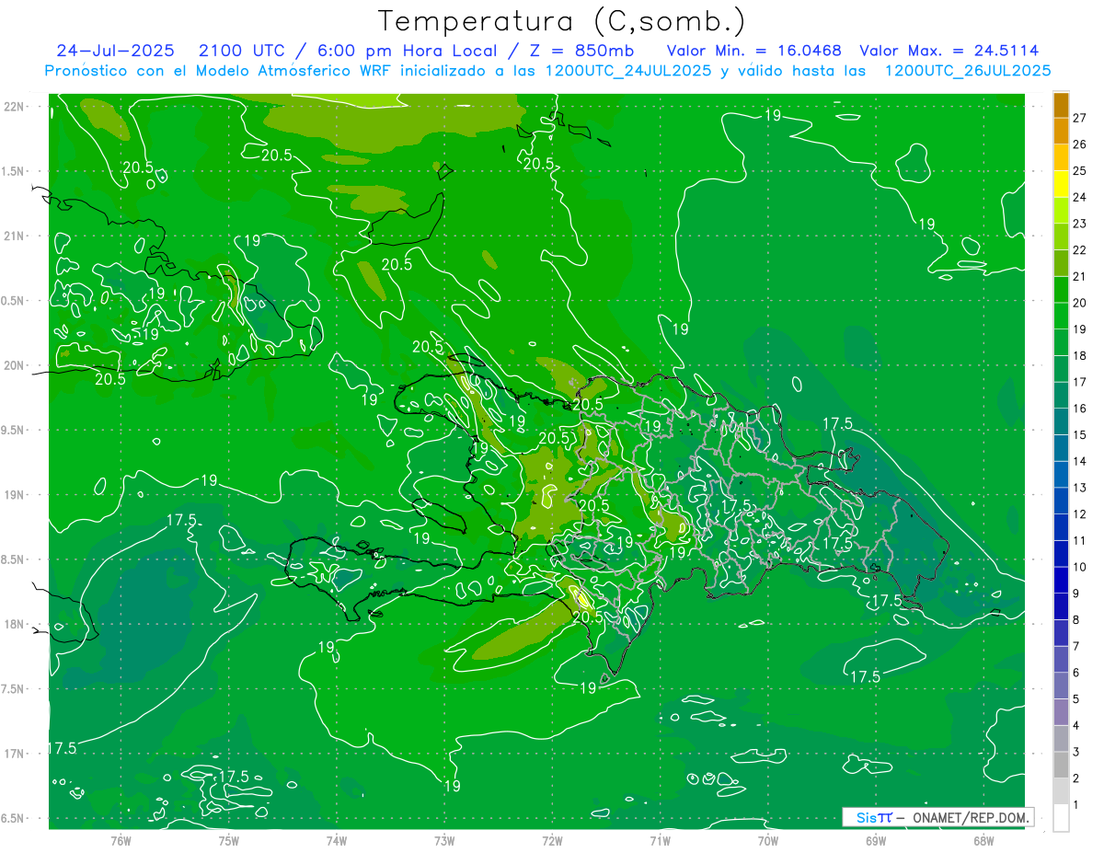The image size is (1104, 853).
Task: Click the teal swatch between 15 and 16
Action: [1061, 421]
